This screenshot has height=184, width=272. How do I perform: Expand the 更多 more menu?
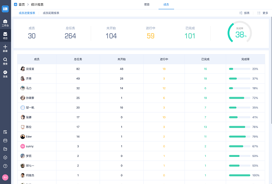[x=262, y=13]
